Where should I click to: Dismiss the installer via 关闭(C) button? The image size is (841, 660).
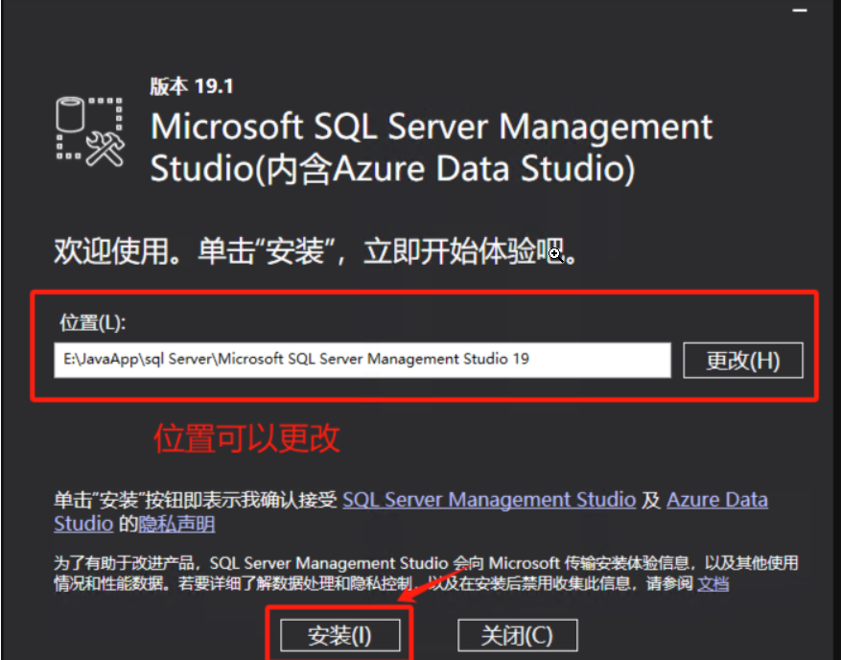[517, 636]
